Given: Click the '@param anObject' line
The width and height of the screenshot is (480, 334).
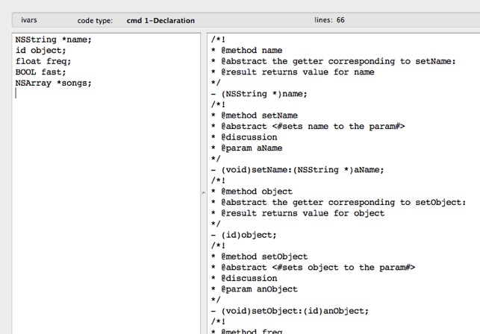Looking at the screenshot, I should click(x=255, y=289).
